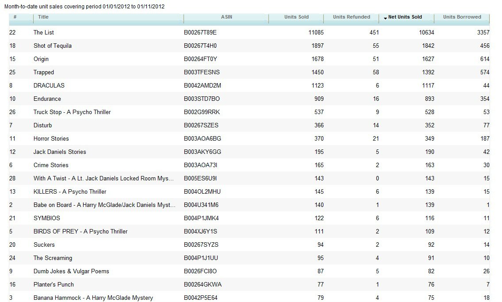Click the title "Disturb"
502x302 pixels.
coord(42,126)
